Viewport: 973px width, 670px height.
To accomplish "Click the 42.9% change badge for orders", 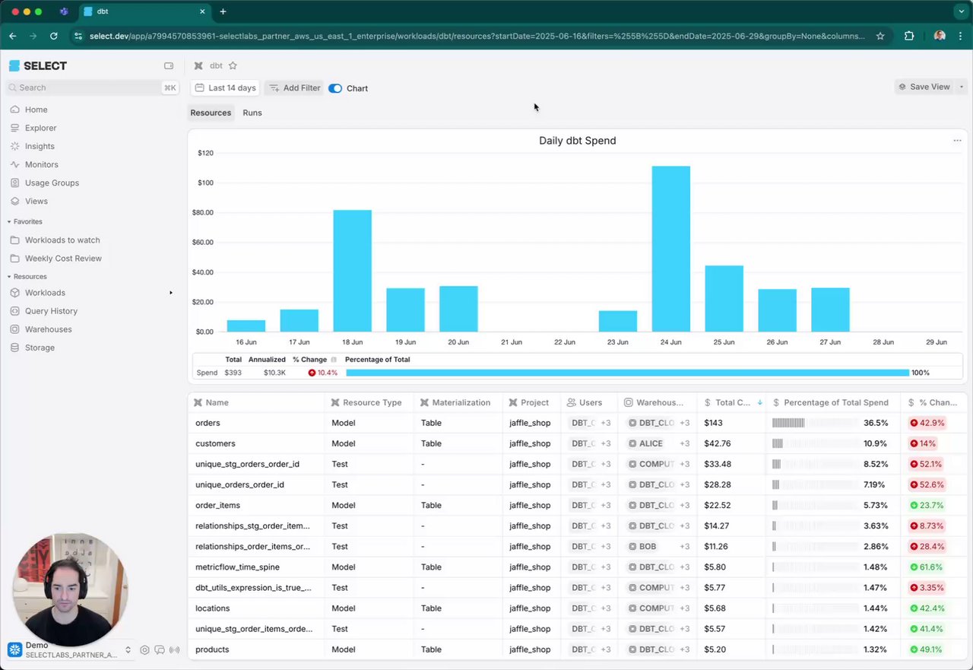I will 927,423.
